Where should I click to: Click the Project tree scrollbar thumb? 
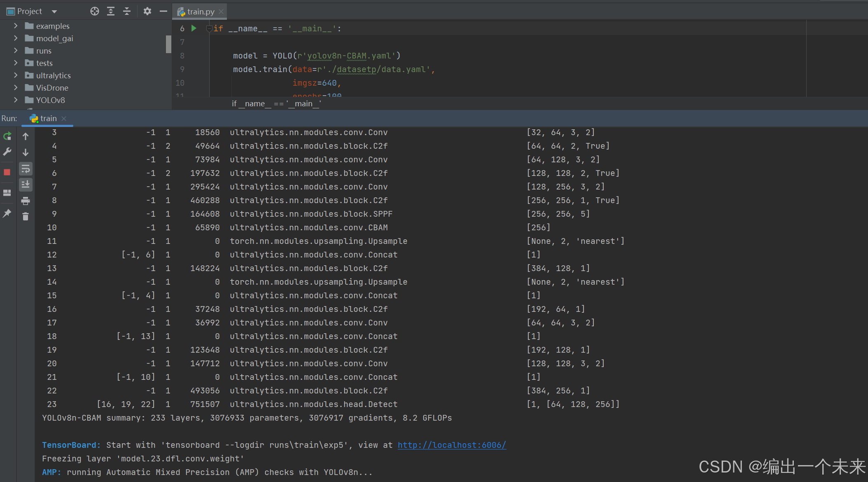pos(168,44)
